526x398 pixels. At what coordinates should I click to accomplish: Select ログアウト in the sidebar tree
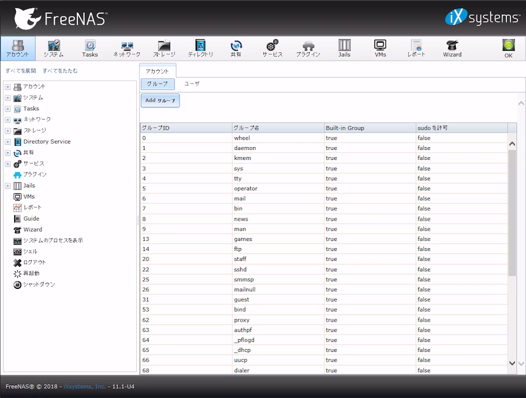[30, 263]
